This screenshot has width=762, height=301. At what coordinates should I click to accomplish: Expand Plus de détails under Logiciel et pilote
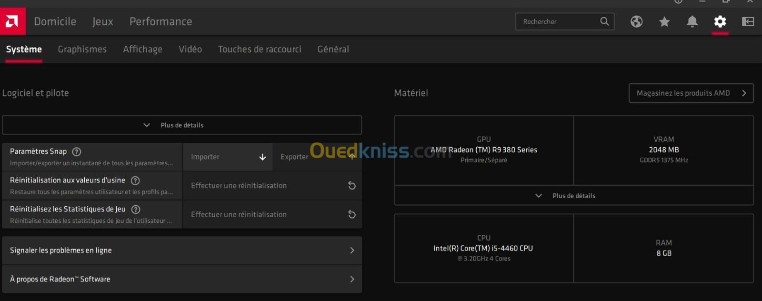pyautogui.click(x=181, y=125)
